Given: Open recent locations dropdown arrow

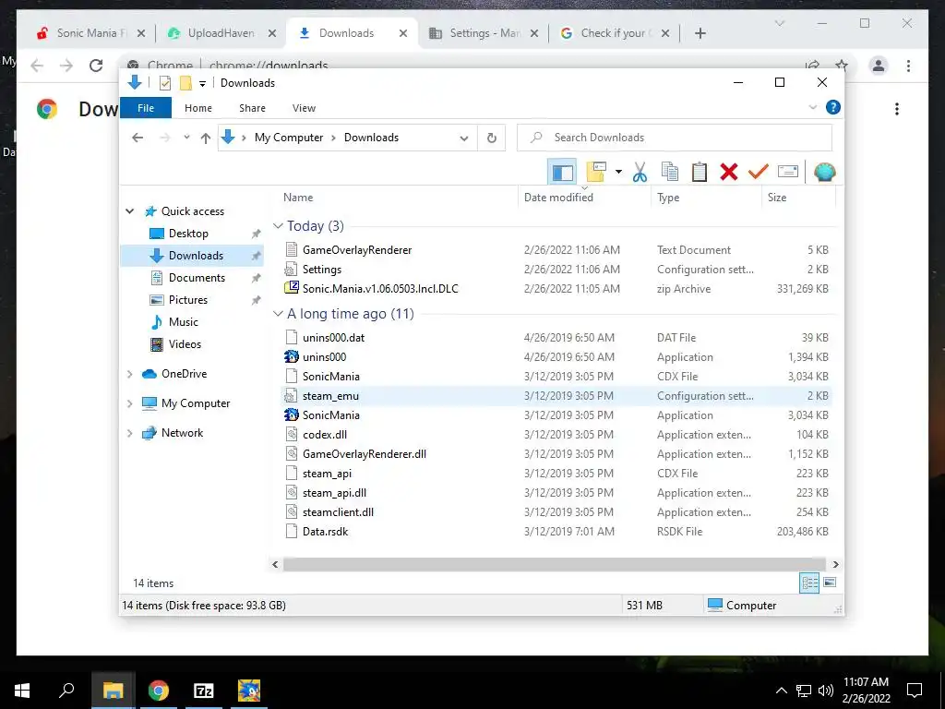Looking at the screenshot, I should pos(186,138).
